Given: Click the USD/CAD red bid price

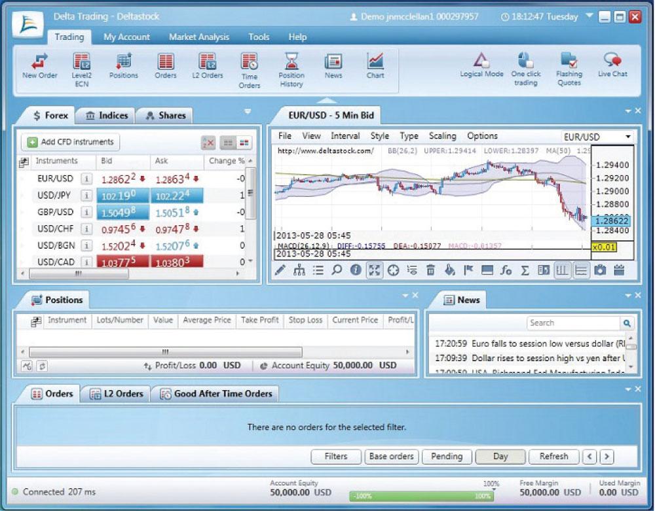Looking at the screenshot, I should pos(123,262).
